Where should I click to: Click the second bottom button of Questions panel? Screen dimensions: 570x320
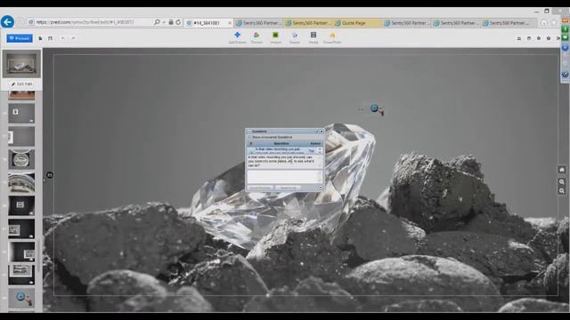click(288, 188)
